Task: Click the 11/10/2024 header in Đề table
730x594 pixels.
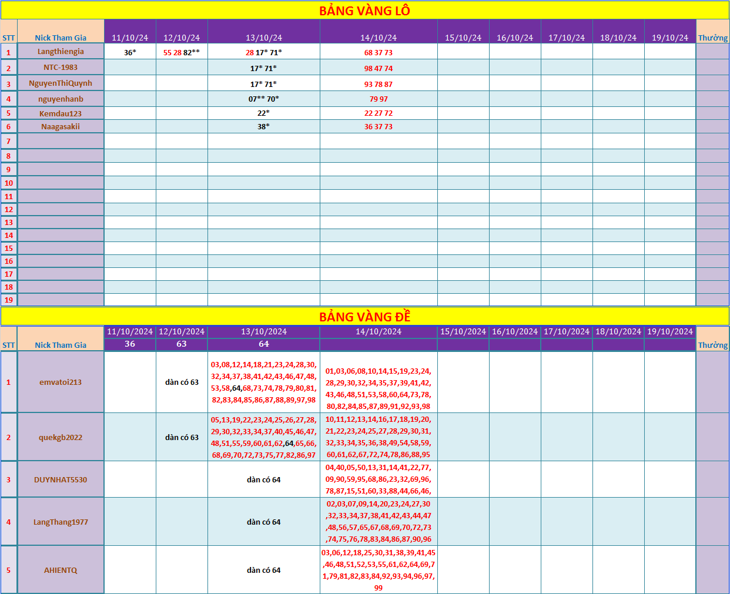Action: pos(130,331)
